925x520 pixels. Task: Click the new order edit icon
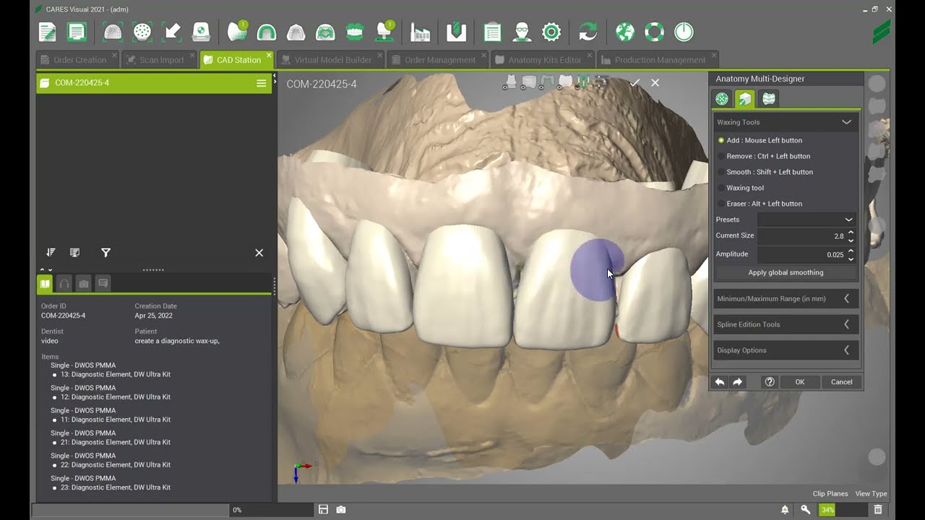point(47,32)
